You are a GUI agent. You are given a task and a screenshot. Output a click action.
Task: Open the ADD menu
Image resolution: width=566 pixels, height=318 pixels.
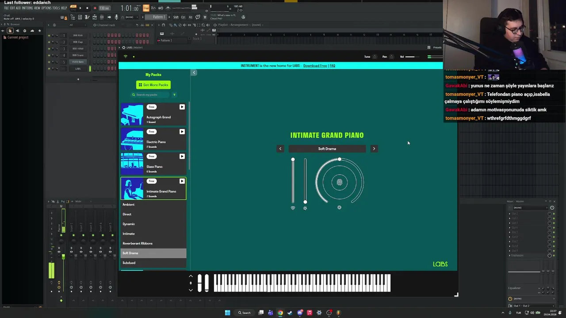coord(18,8)
